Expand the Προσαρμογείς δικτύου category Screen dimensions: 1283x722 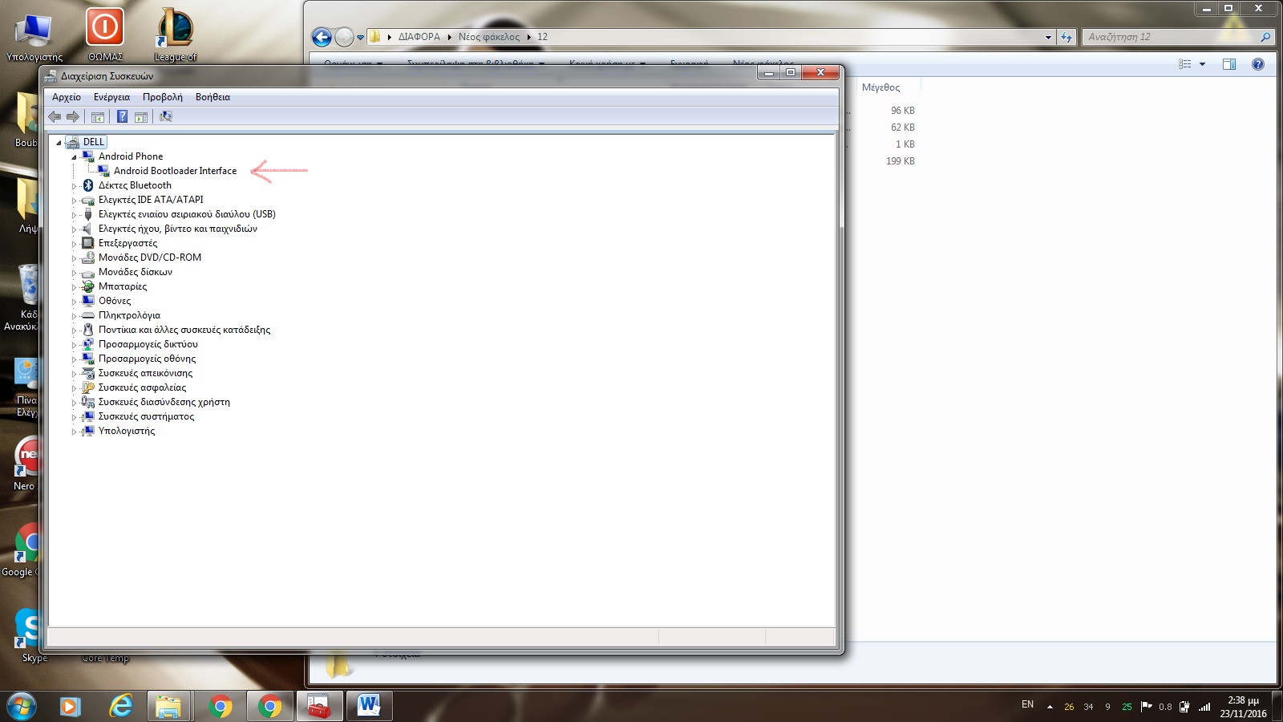tap(74, 345)
